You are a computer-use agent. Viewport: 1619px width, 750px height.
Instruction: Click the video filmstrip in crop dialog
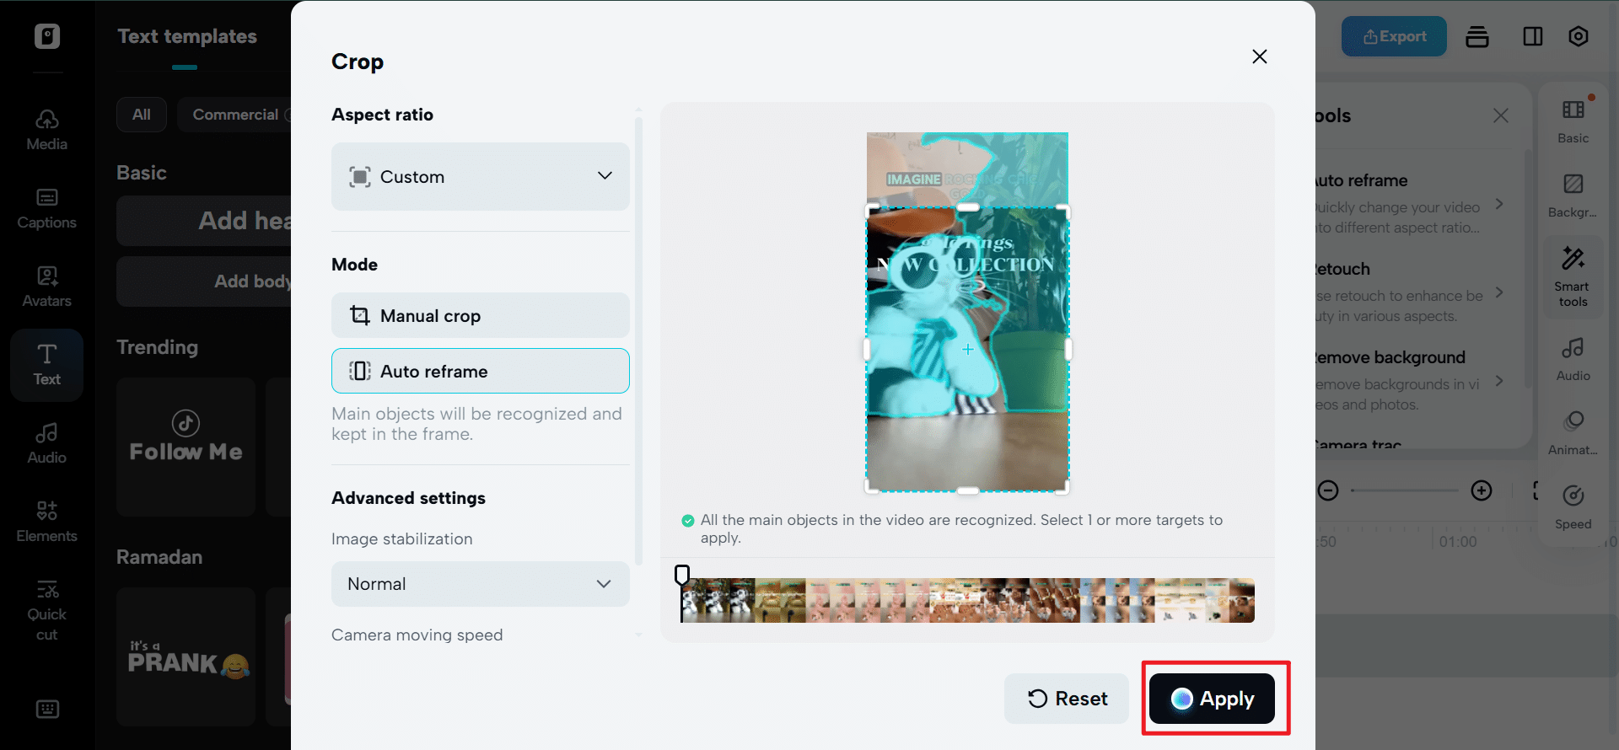[967, 601]
